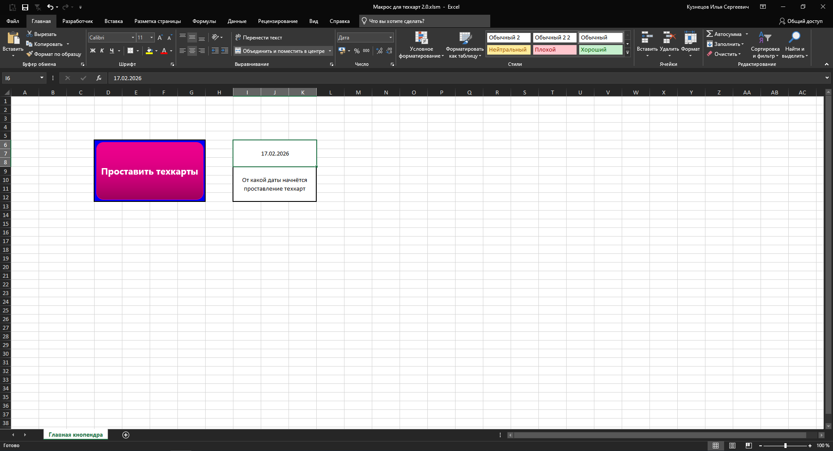Viewport: 833px width, 451px height.
Task: Click the AutoSum sigma icon
Action: pyautogui.click(x=709, y=34)
